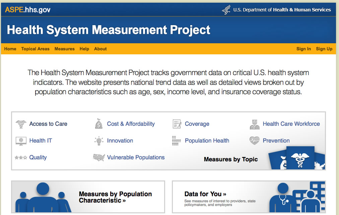Click the Access to Care caduceus icon
Image resolution: width=339 pixels, height=215 pixels.
(21, 124)
